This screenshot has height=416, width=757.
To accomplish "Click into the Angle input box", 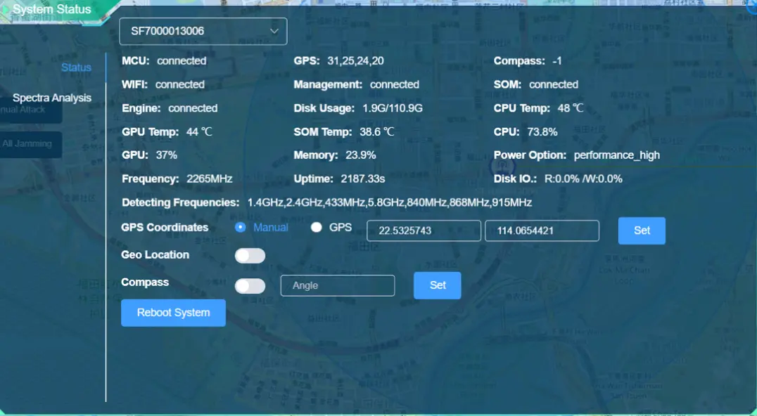I will click(x=337, y=285).
